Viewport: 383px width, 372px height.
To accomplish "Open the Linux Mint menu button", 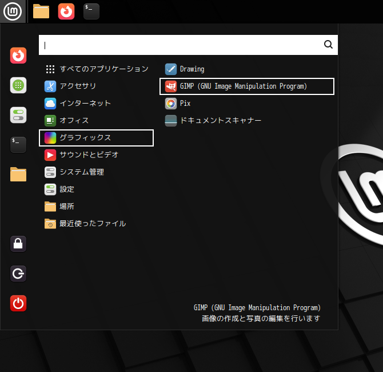I will [x=13, y=11].
